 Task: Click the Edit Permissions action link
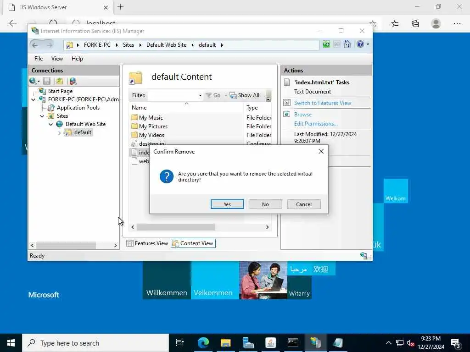point(316,124)
